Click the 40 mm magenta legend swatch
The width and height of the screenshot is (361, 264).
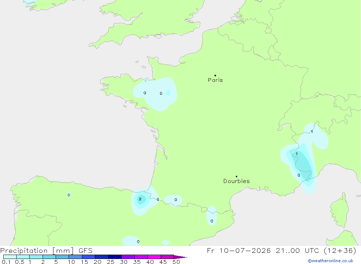[154, 257]
